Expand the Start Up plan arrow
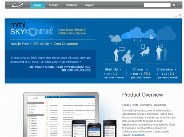184x137 pixels. point(120,70)
